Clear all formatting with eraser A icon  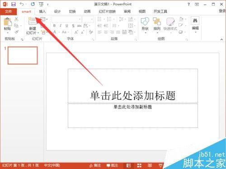coord(91,32)
